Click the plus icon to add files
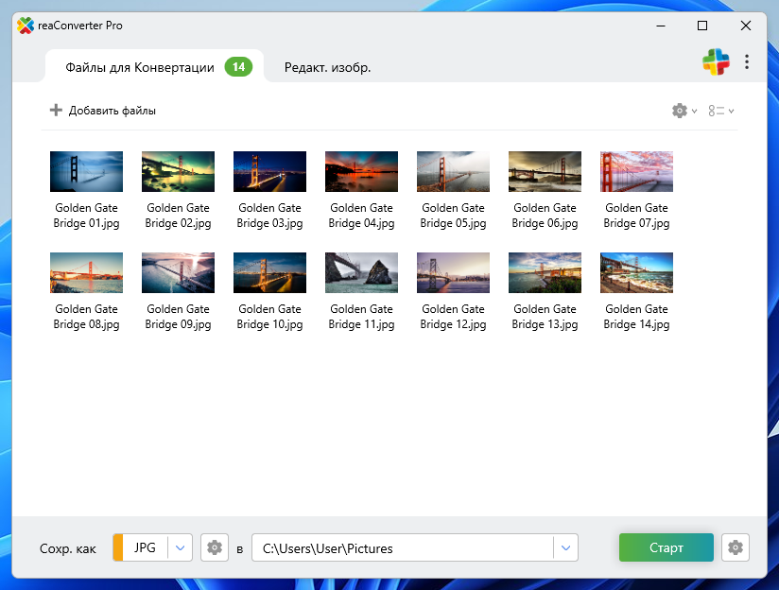Viewport: 779px width, 590px height. click(56, 111)
